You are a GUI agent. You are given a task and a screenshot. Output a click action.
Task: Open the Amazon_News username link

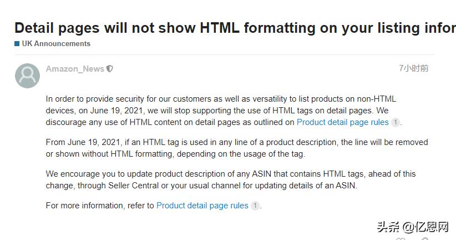(x=75, y=69)
